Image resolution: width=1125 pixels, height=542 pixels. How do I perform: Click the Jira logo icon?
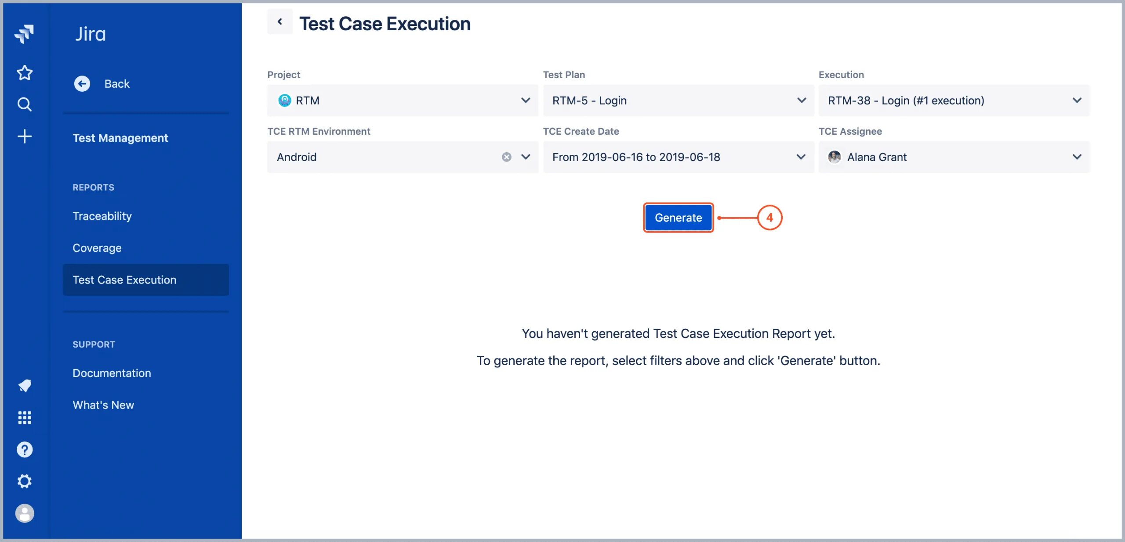click(24, 34)
